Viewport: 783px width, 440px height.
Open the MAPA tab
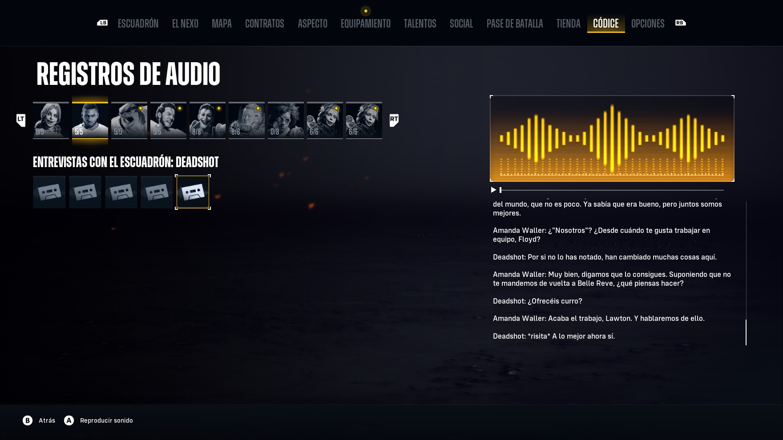point(222,24)
